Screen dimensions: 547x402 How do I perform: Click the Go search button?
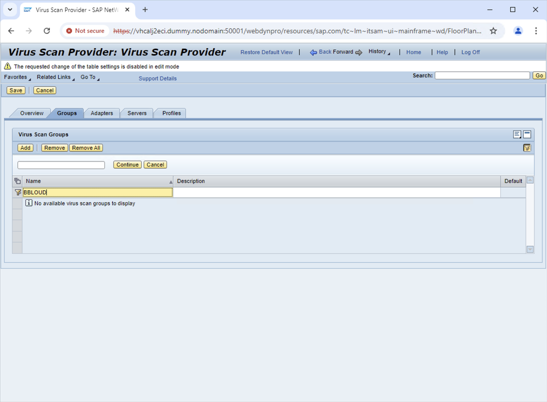(539, 75)
